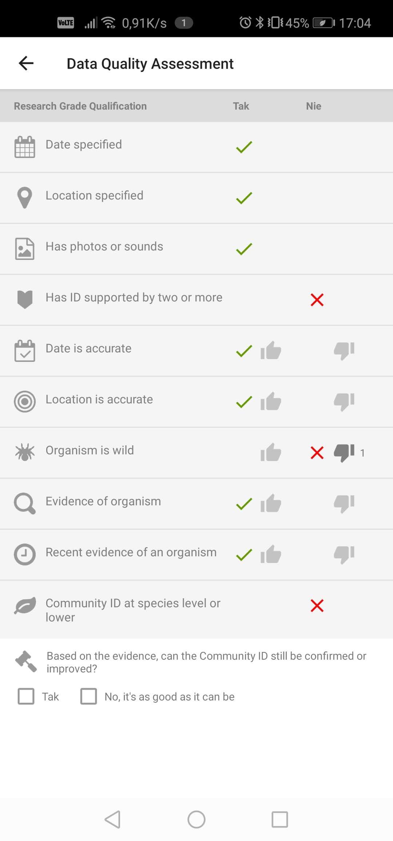Viewport: 393px width, 841px height.
Task: Check No, it's as good as it can be
Action: [x=88, y=696]
